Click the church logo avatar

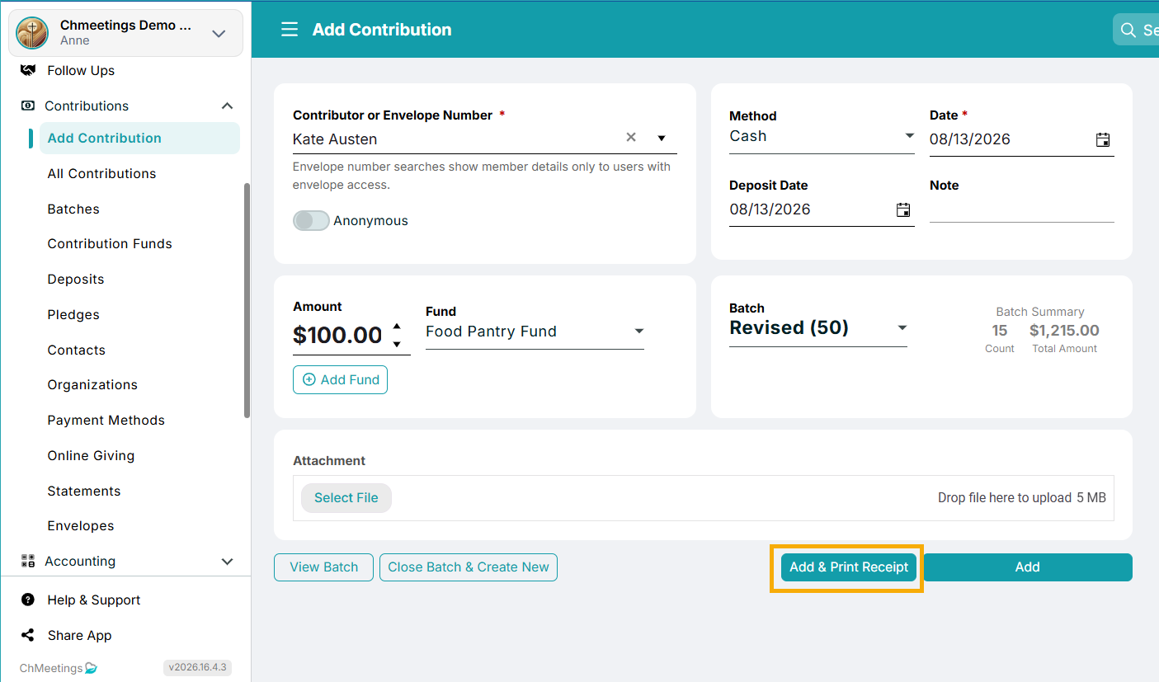click(32, 33)
